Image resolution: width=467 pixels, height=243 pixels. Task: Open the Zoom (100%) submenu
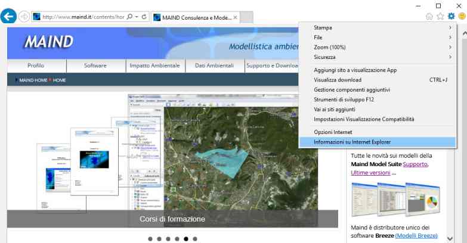pos(378,47)
